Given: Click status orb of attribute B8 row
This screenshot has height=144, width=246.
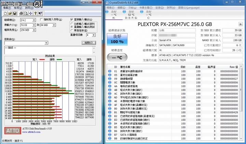Looking at the screenshot, I should (110, 139).
